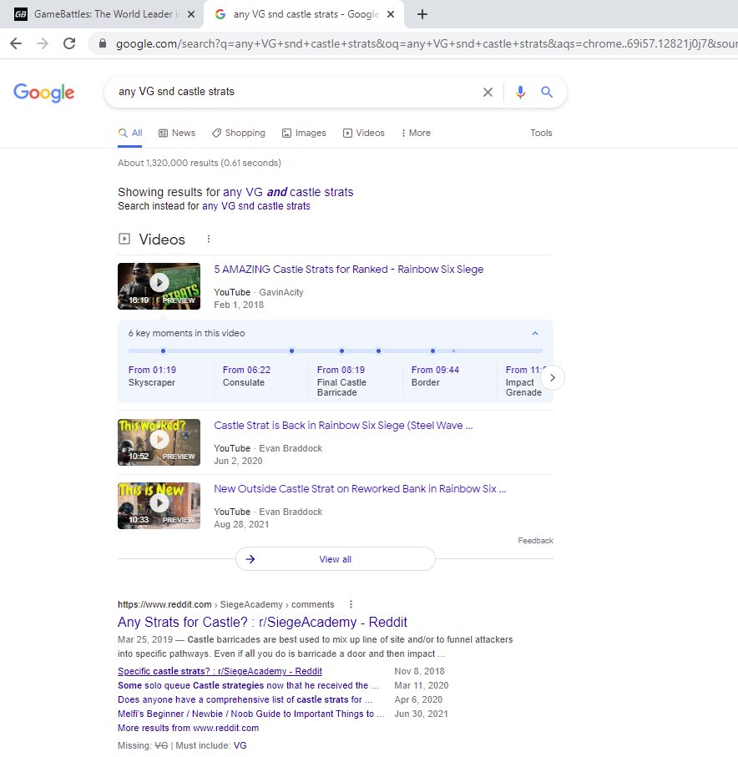Switch to the Shopping tab
This screenshot has height=757, width=738.
239,134
